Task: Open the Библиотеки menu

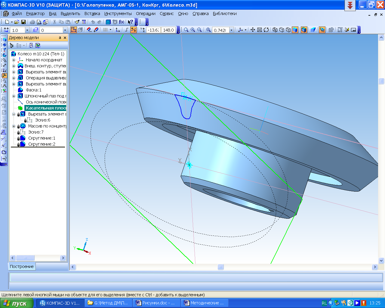Action: click(225, 14)
